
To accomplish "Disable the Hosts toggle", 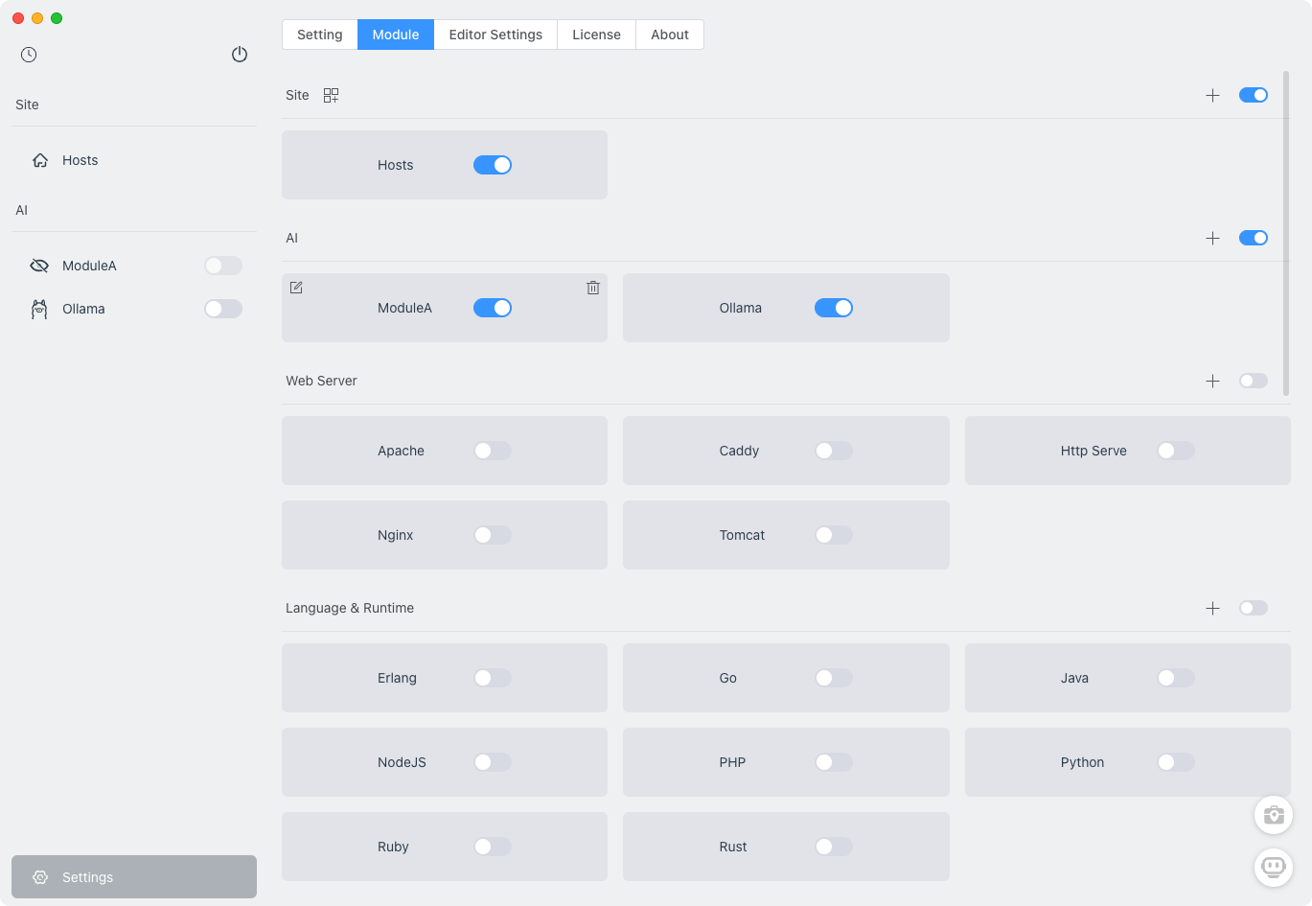I will (x=492, y=164).
